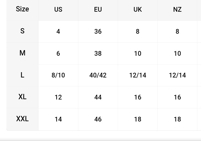Select the M size row label
This screenshot has width=201, height=141.
click(x=22, y=53)
